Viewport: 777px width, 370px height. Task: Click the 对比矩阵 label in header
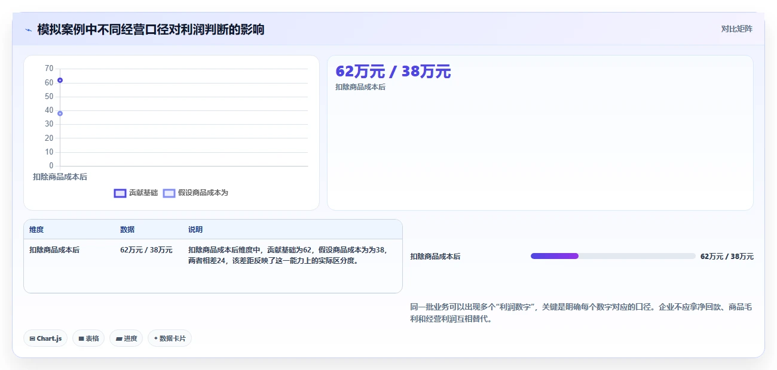tap(736, 29)
